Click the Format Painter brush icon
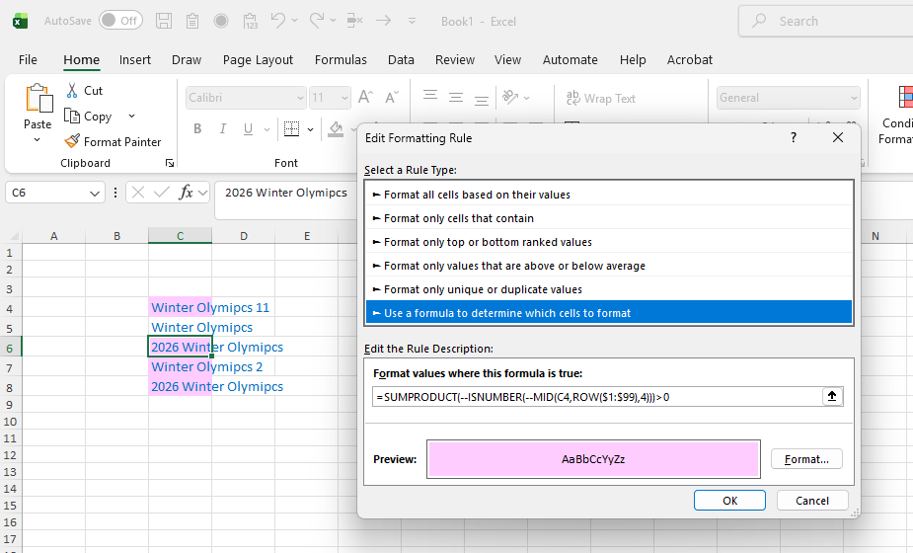913x553 pixels. coord(72,141)
